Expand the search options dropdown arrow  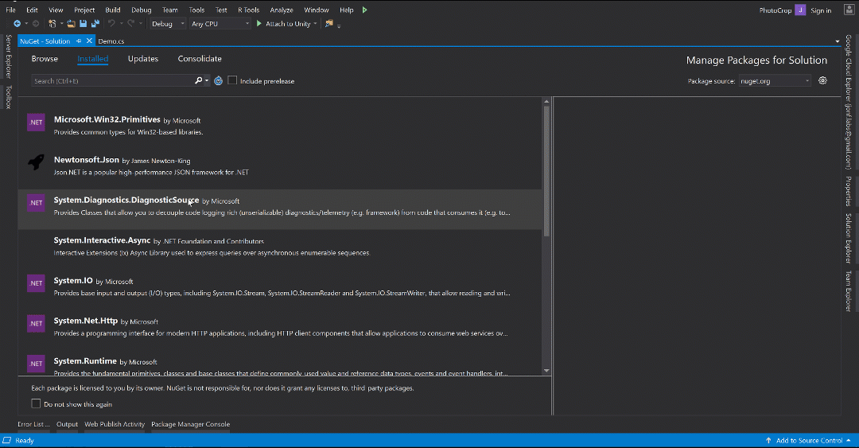(x=207, y=80)
